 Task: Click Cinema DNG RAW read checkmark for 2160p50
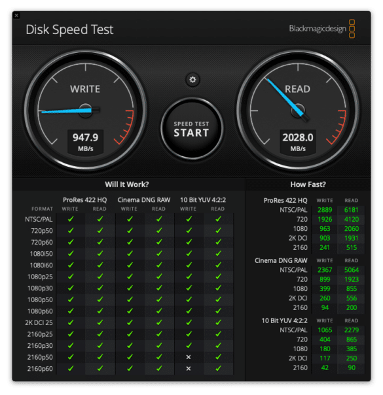click(x=159, y=356)
